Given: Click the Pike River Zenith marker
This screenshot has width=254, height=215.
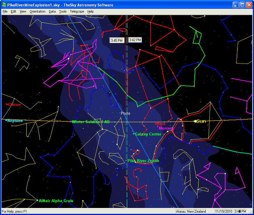Looking at the screenshot, I should pyautogui.click(x=126, y=161).
